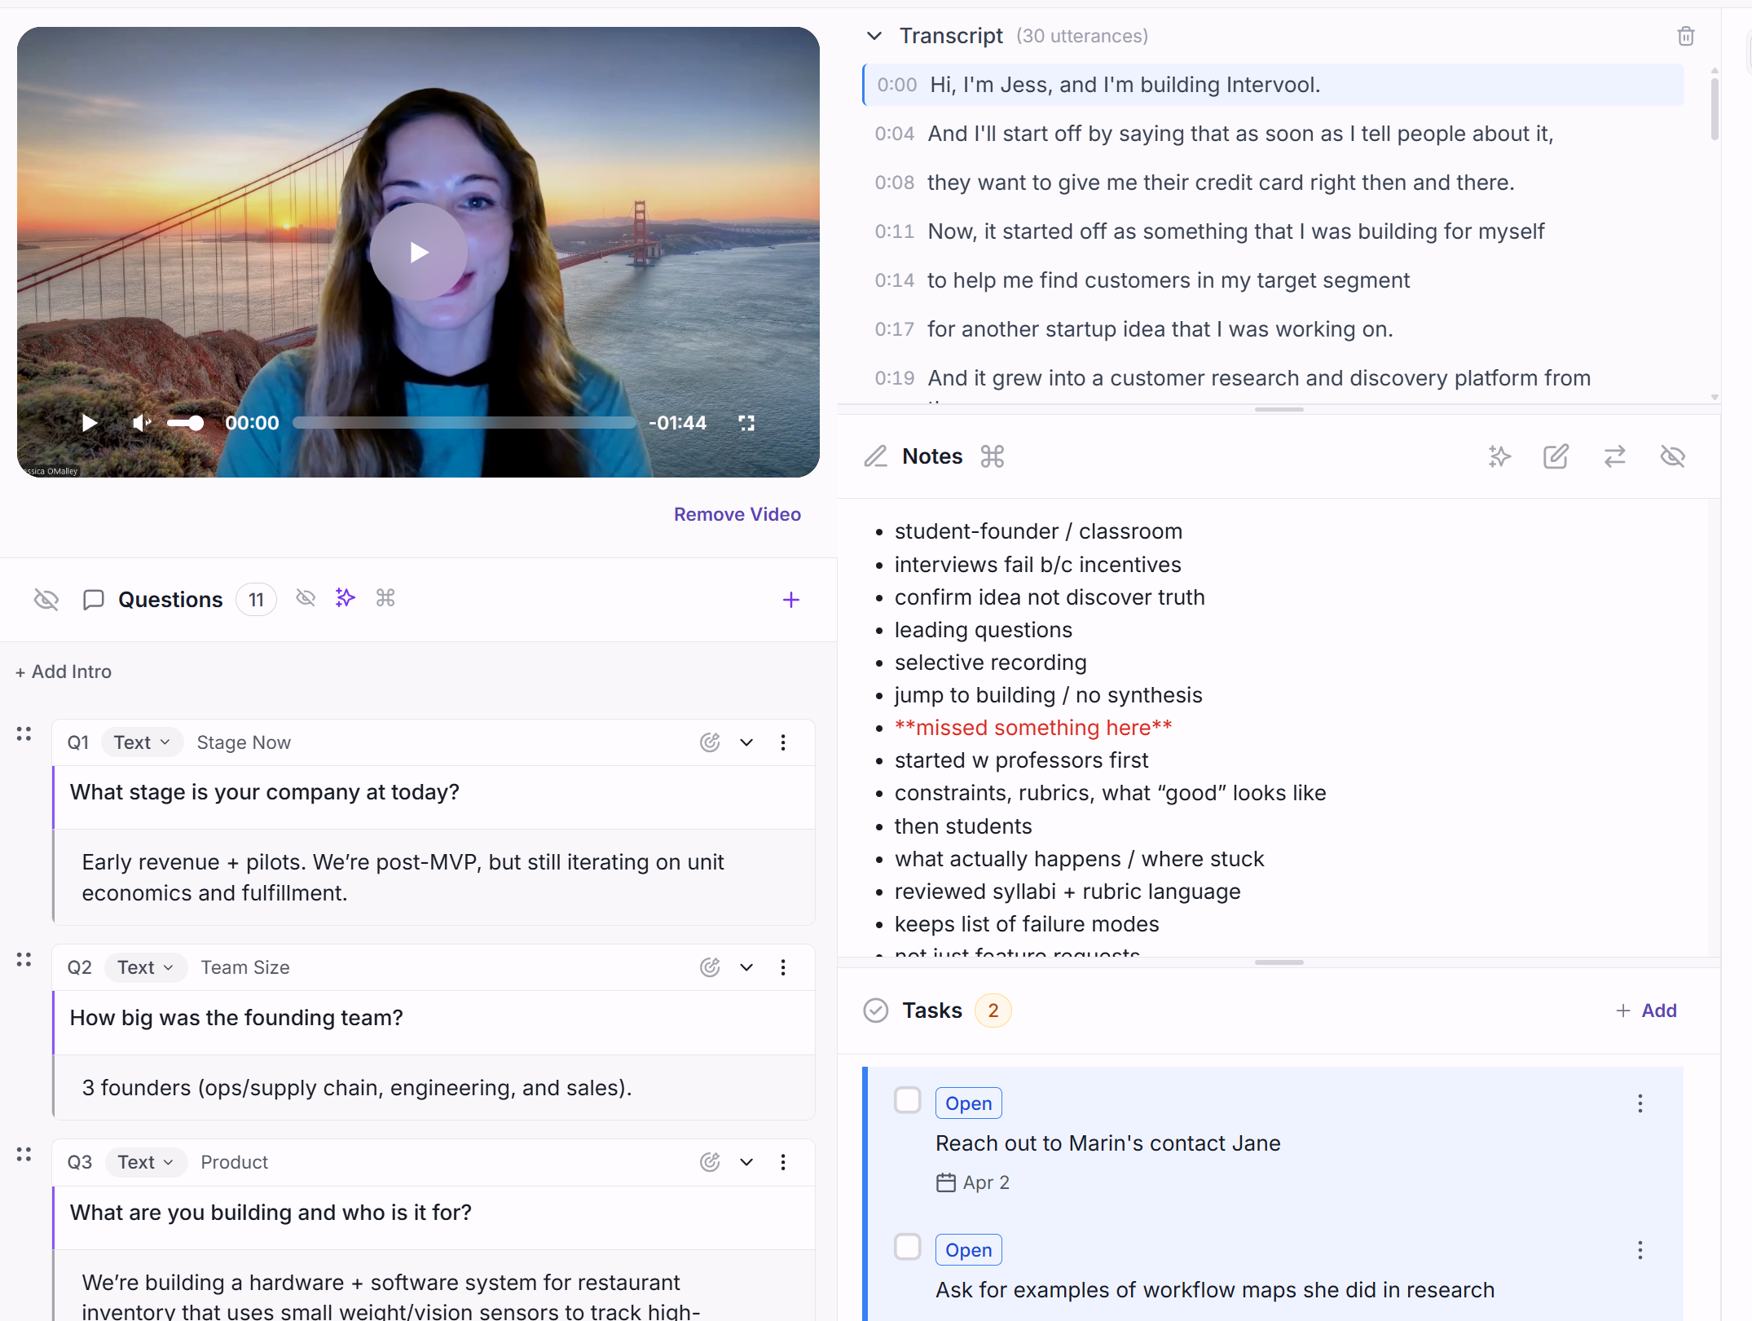Toggle the Notes panel hidden-eye icon
1752x1321 pixels.
[x=1673, y=456]
